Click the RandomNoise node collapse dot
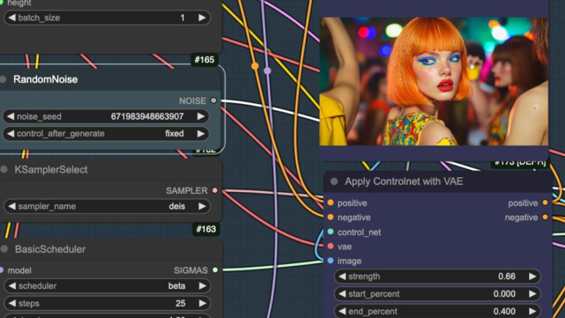The height and width of the screenshot is (318, 565). (3, 79)
